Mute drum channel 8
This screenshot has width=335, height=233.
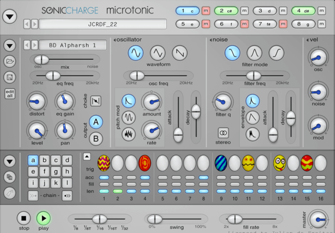point(322,24)
